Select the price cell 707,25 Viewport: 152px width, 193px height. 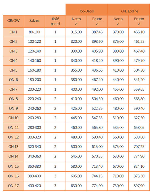point(139,147)
